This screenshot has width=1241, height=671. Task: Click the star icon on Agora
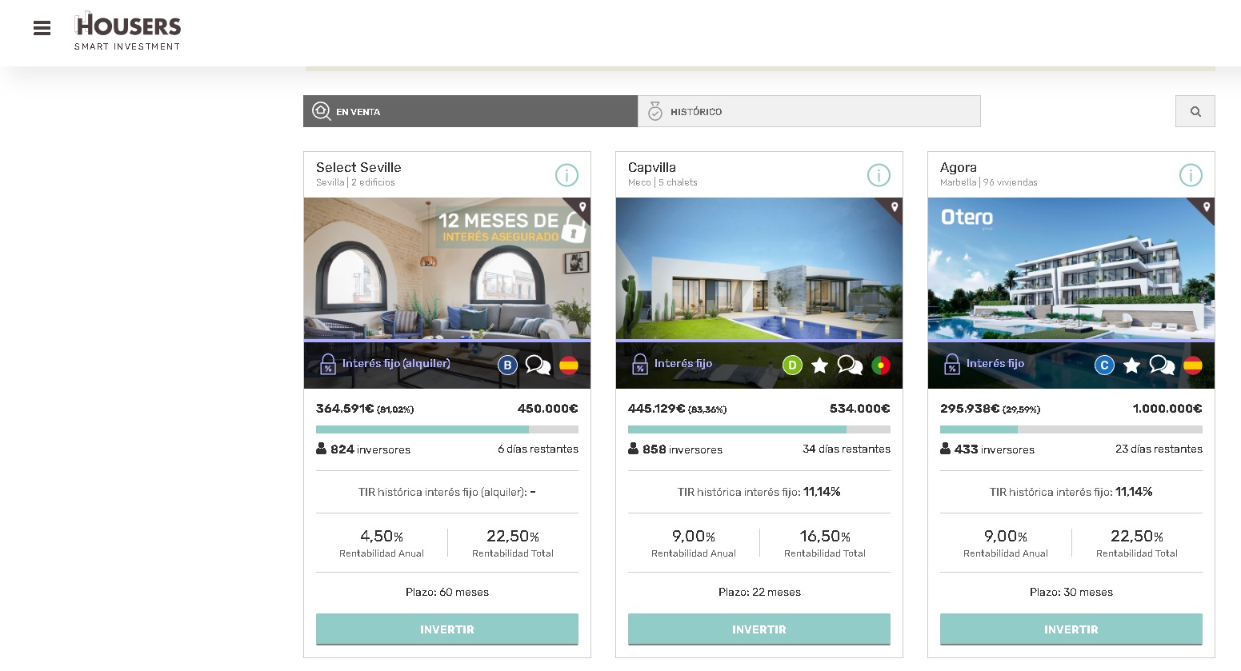point(1131,365)
